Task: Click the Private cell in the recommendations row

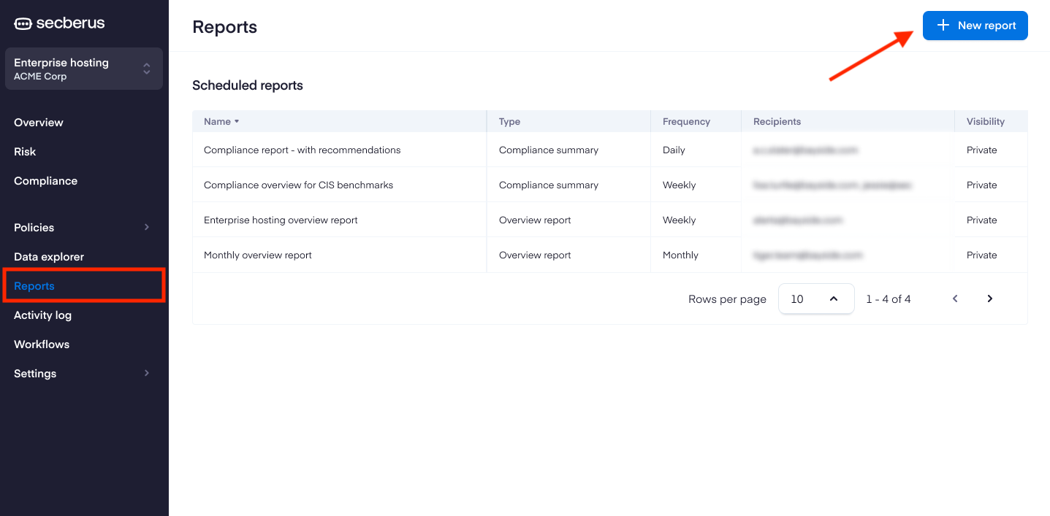Action: [981, 150]
